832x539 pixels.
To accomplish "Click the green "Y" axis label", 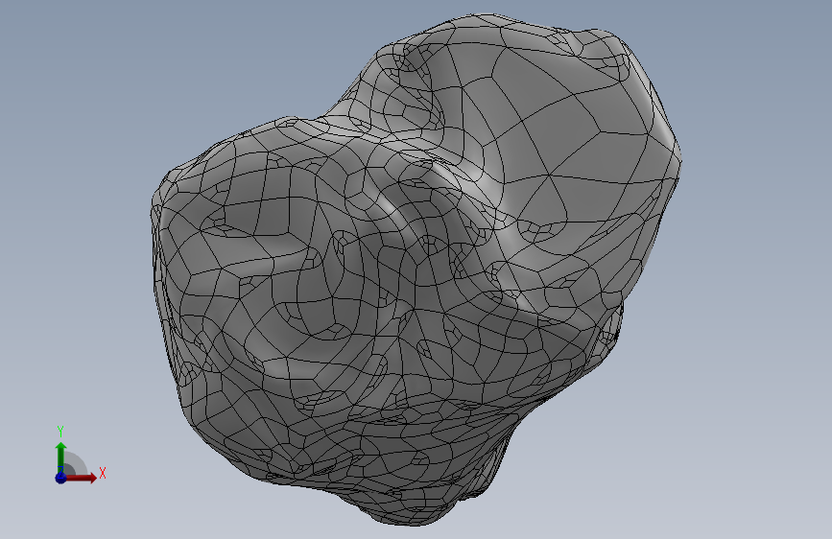I will point(60,432).
